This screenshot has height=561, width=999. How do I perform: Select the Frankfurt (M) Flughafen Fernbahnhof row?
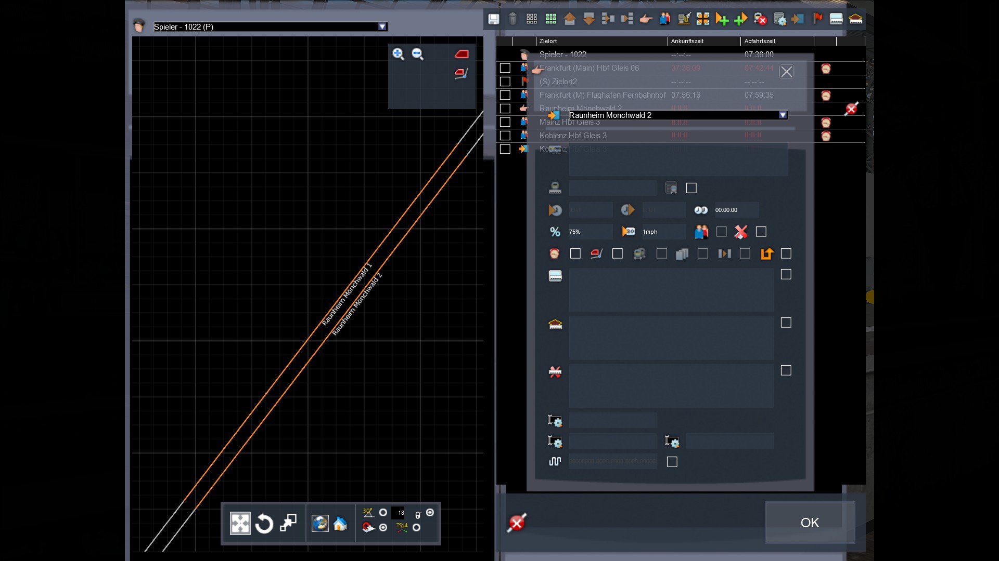(x=602, y=95)
